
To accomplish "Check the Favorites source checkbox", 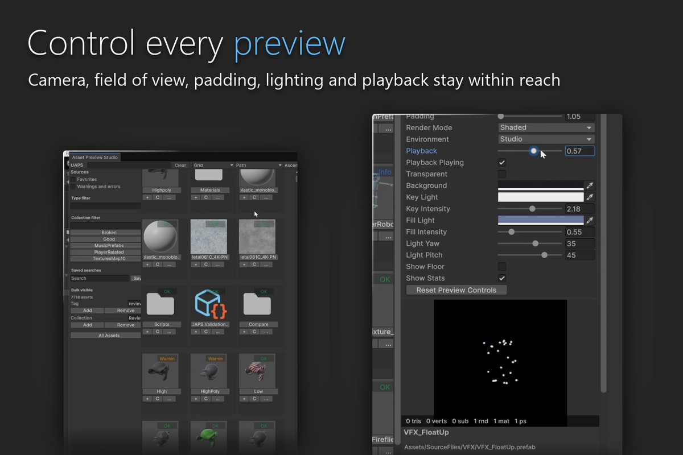I will tap(73, 179).
